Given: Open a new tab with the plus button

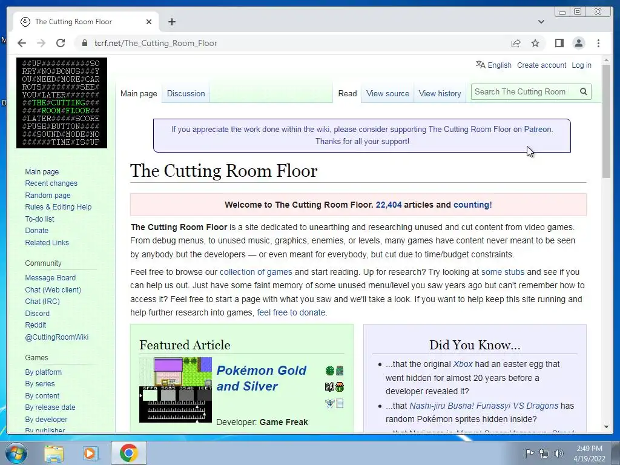Looking at the screenshot, I should point(171,22).
